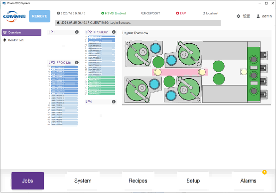Screen dimensions: 276x193
Task: Click the LP3 info icon
Action: [x=77, y=63]
